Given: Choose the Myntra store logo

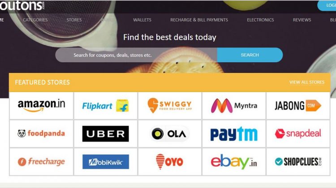Looking at the screenshot, I should (234, 106).
